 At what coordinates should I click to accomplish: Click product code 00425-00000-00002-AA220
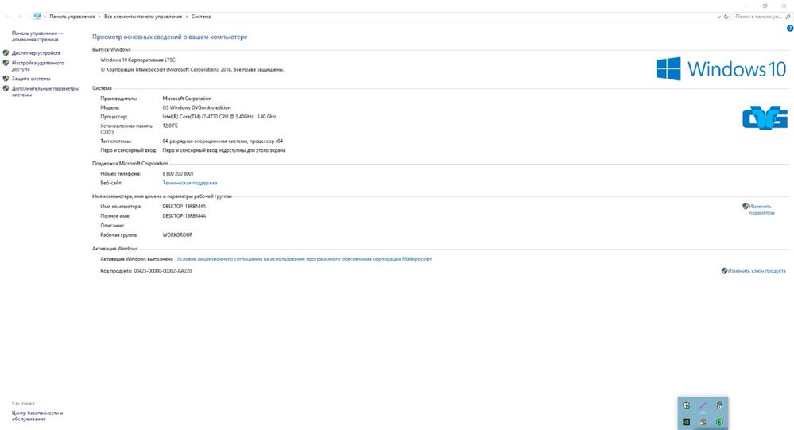tap(163, 271)
